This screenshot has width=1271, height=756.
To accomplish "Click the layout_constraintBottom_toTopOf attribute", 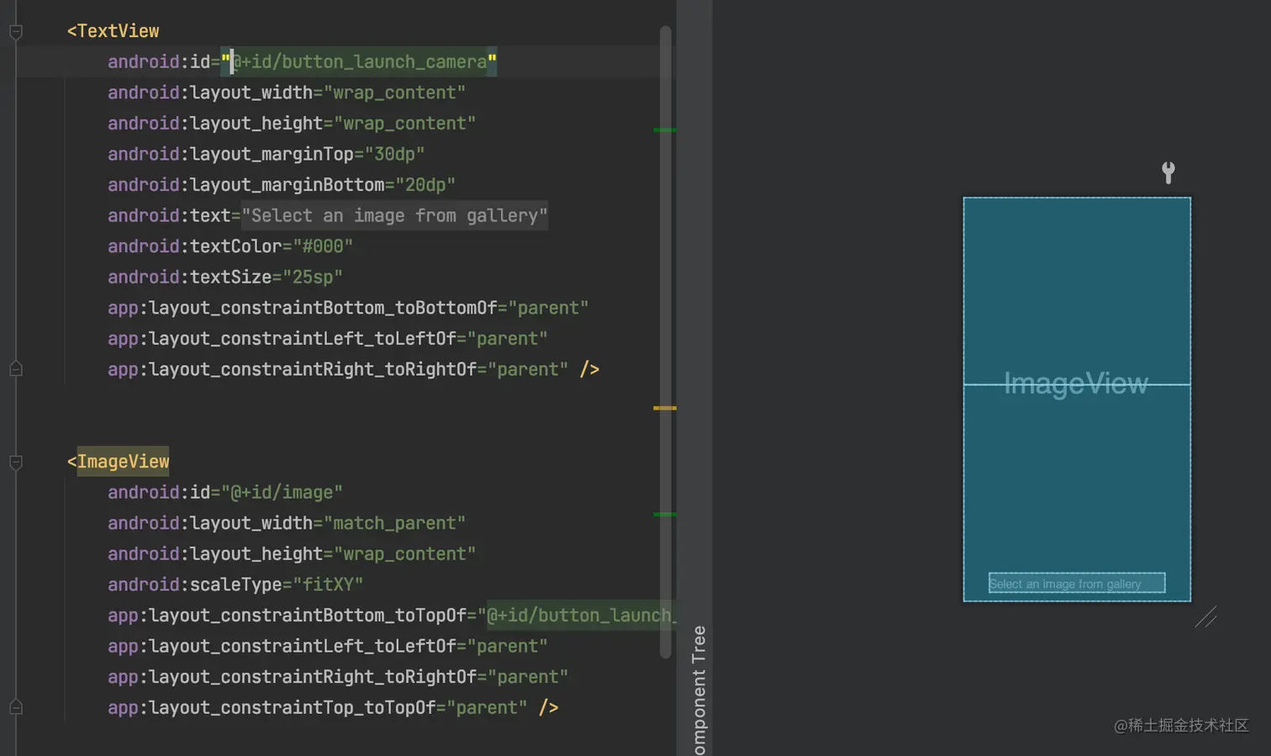I will coord(287,616).
